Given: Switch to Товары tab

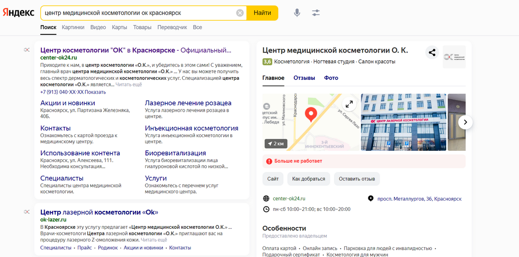Looking at the screenshot, I should click(x=142, y=27).
